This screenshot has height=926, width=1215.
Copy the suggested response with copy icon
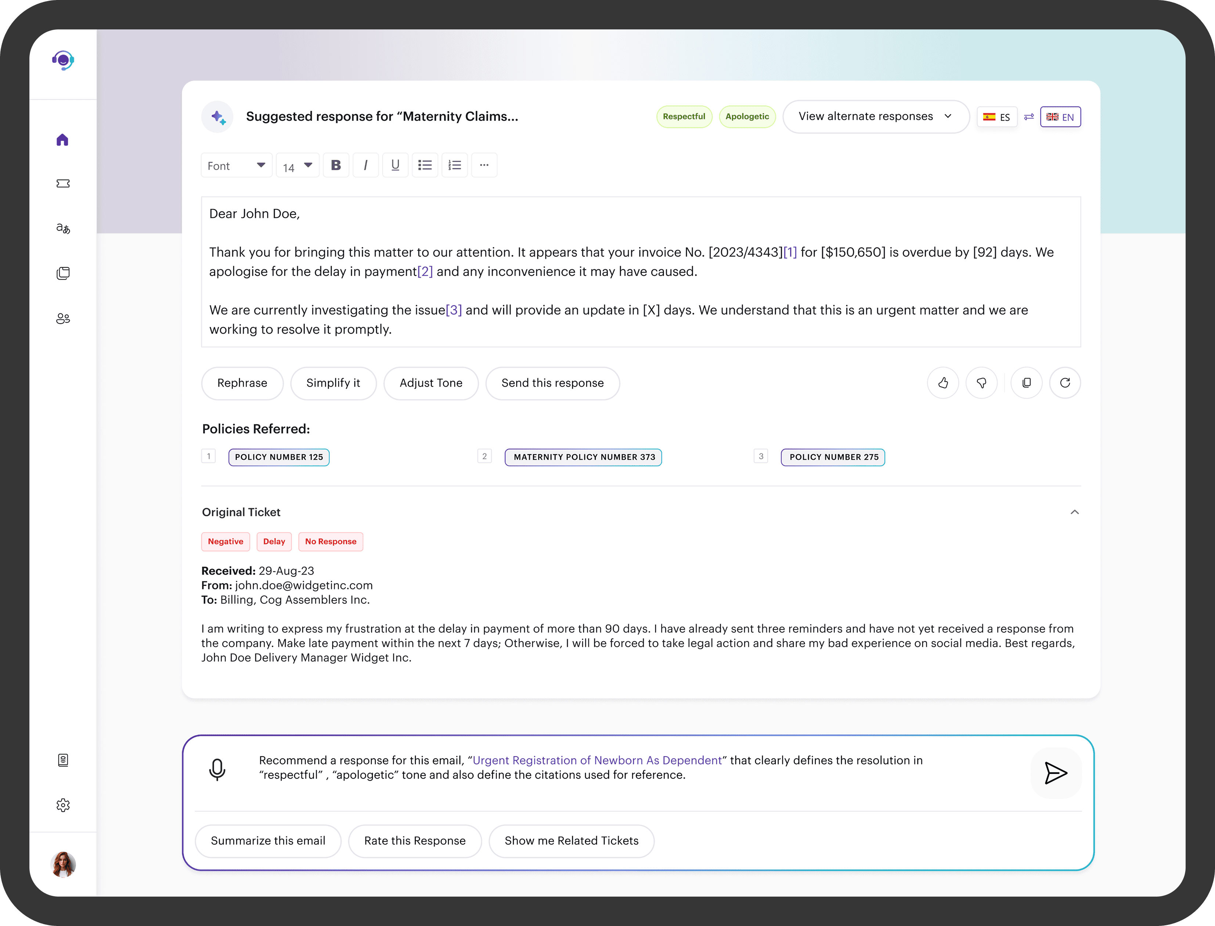[1026, 383]
